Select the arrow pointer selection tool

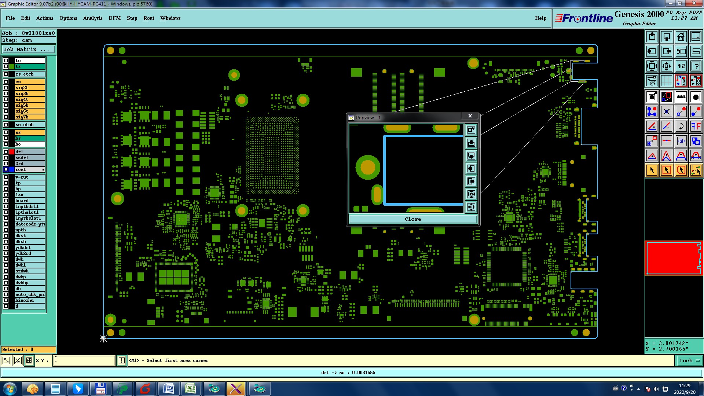652,170
